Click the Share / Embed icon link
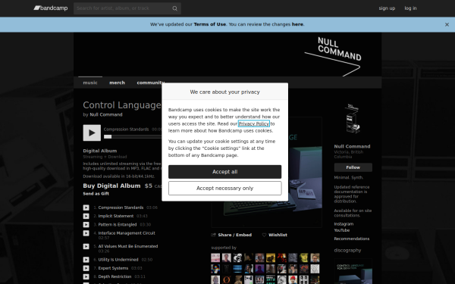This screenshot has height=284, width=455. click(231, 235)
